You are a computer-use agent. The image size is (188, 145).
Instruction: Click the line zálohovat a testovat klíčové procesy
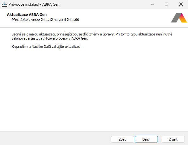coord(50,38)
